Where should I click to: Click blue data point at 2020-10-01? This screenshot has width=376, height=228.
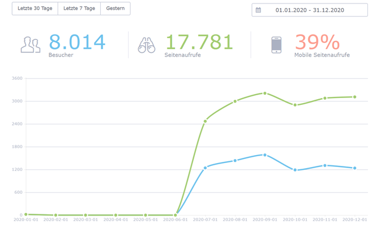295,170
